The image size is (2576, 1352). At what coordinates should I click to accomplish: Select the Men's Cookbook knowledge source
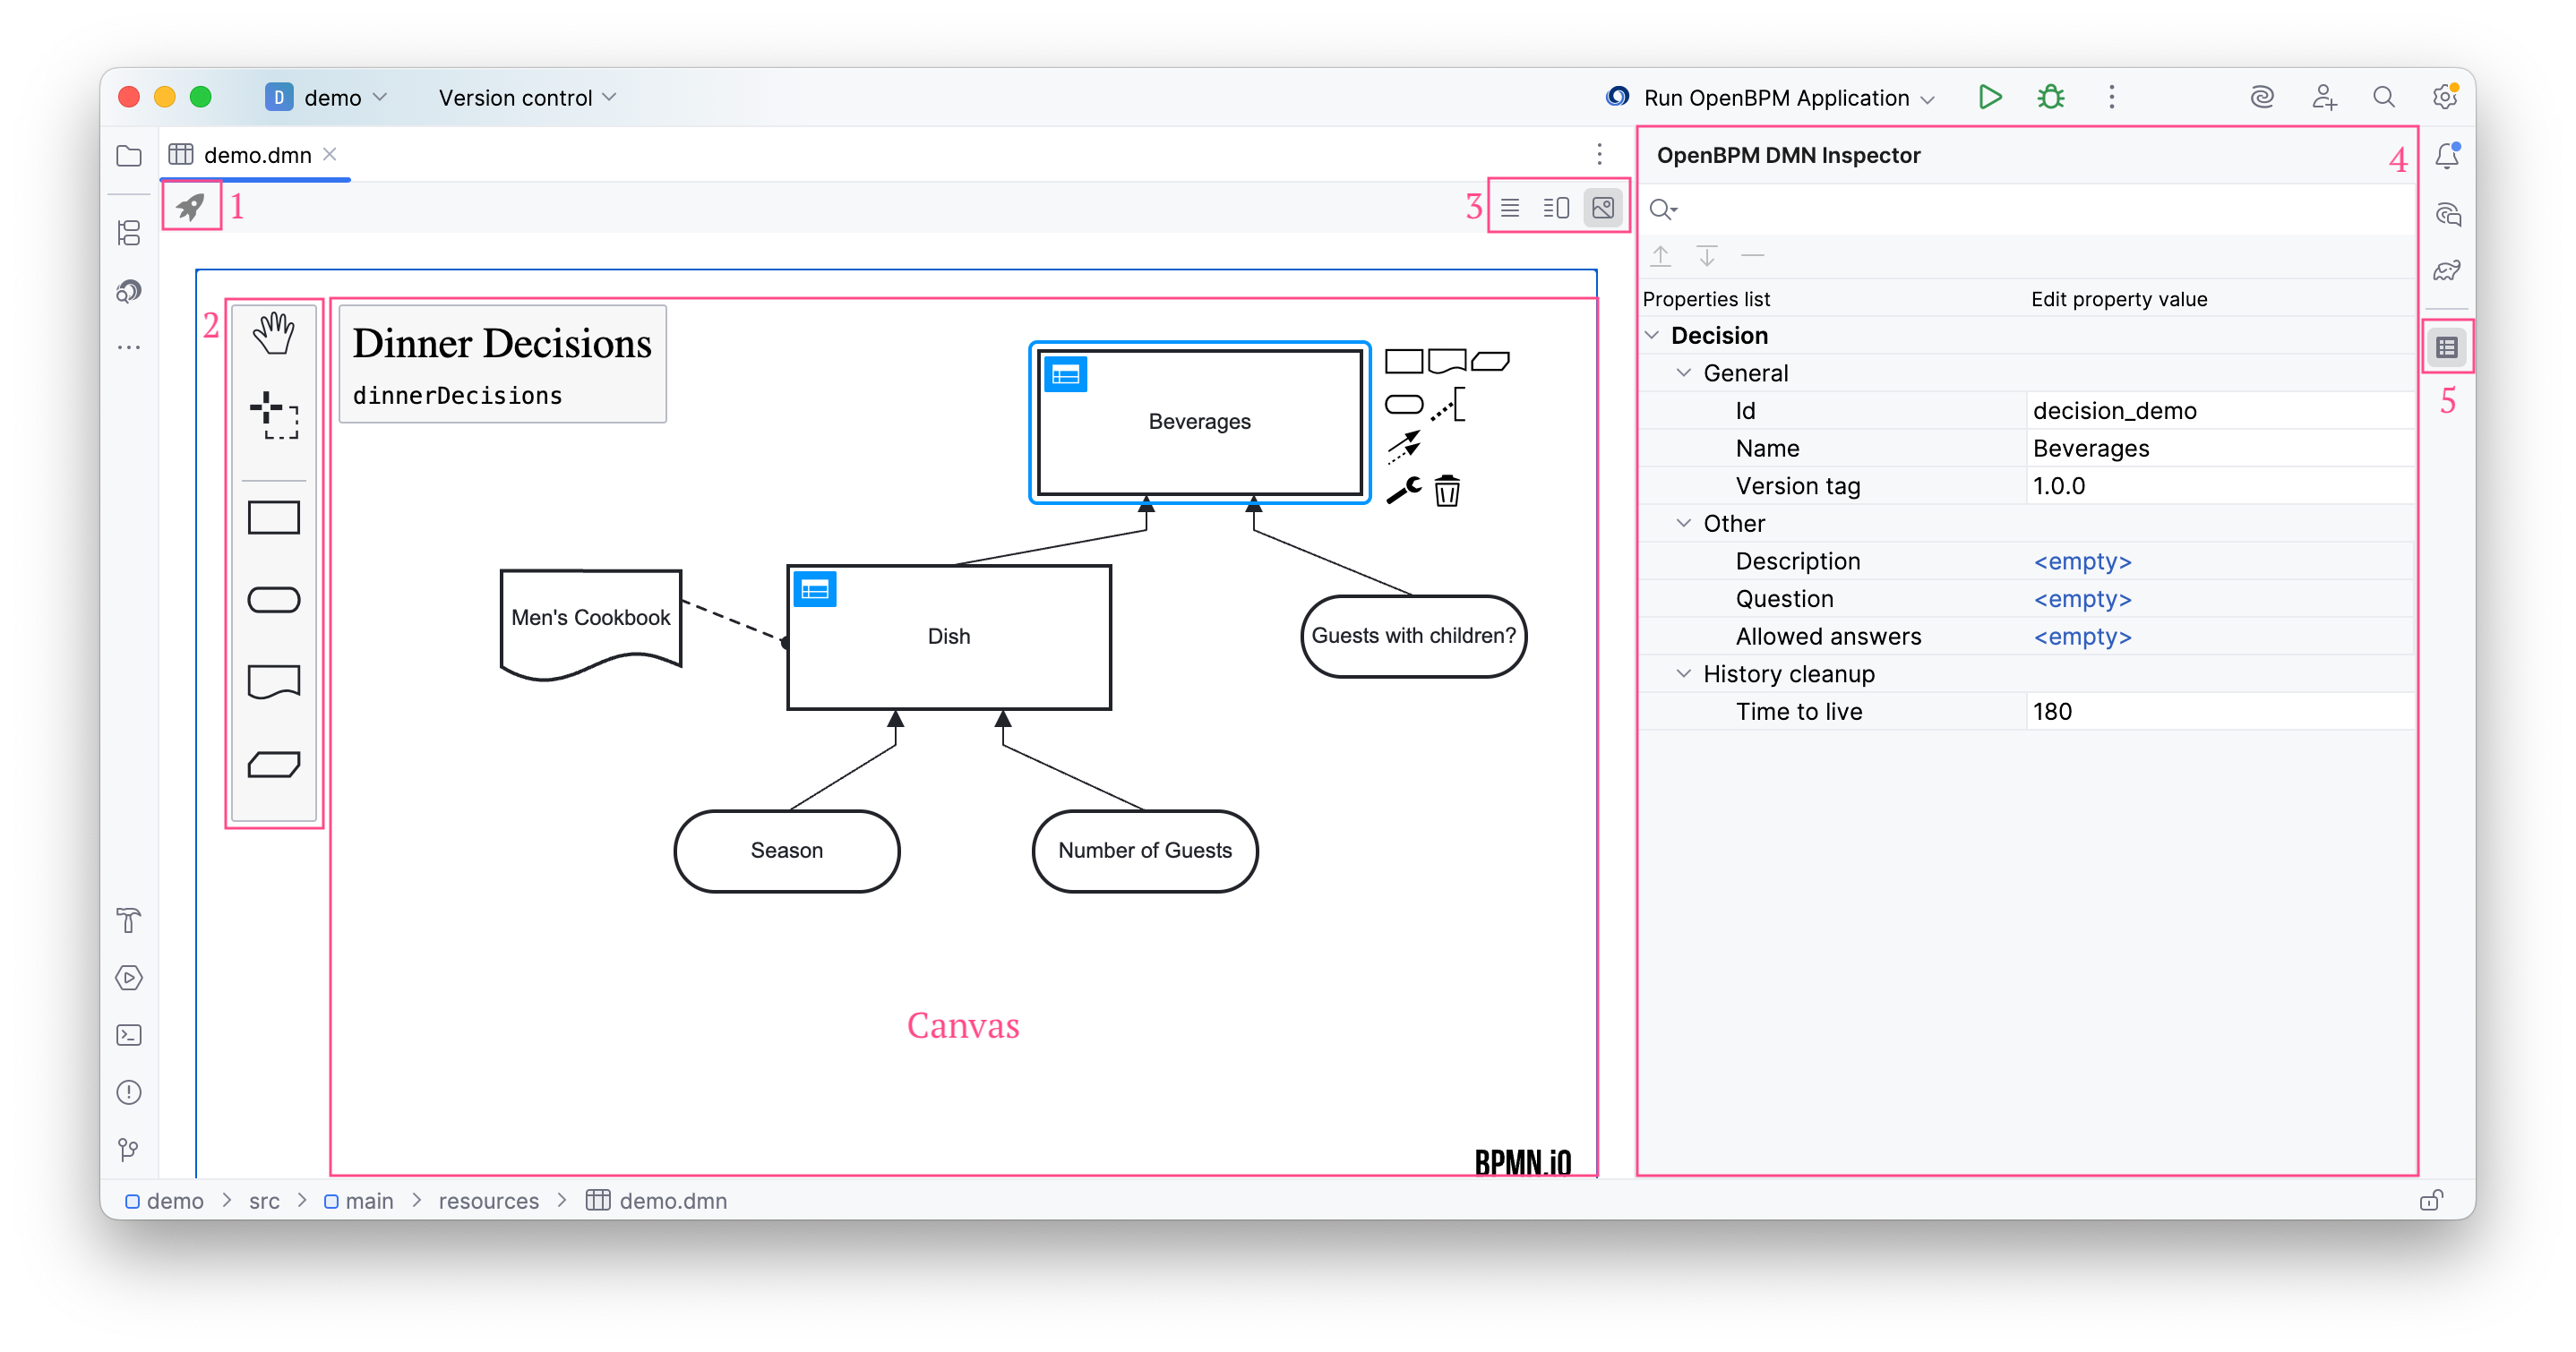pyautogui.click(x=591, y=624)
